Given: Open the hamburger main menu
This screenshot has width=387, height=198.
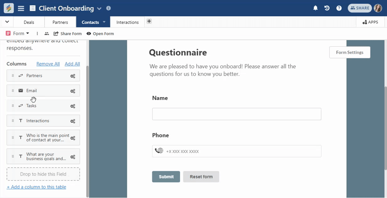Looking at the screenshot, I should click(x=21, y=8).
